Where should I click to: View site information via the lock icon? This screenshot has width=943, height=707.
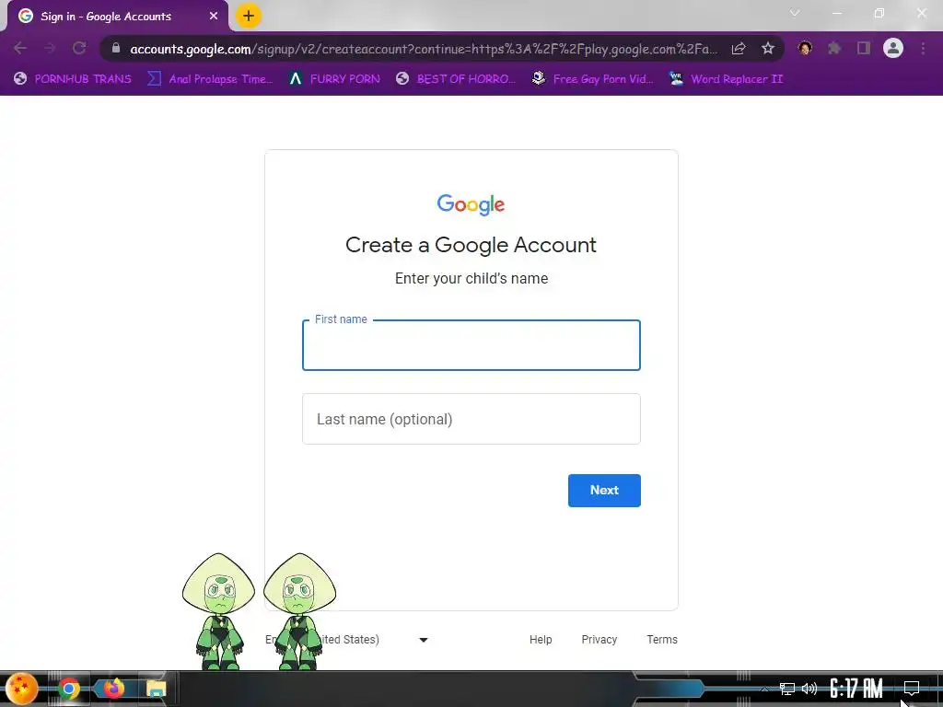coord(116,48)
